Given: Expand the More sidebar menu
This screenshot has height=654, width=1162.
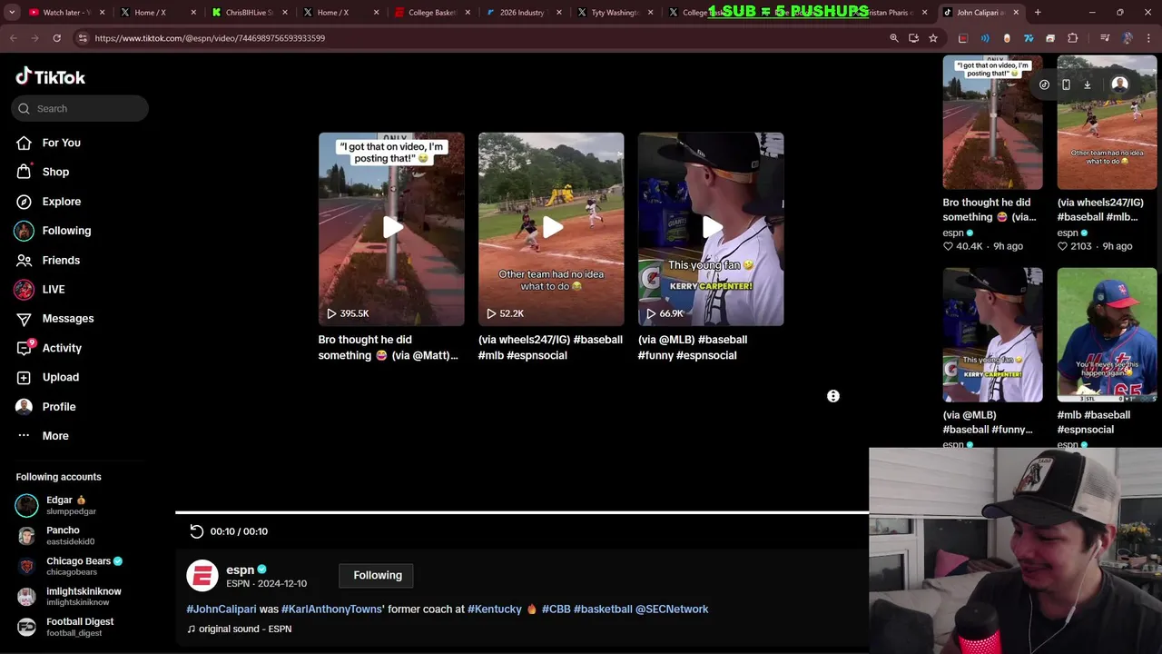Looking at the screenshot, I should [54, 436].
